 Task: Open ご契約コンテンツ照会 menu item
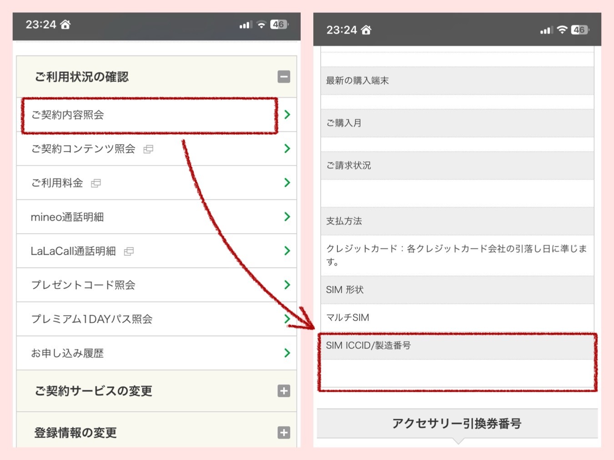[83, 149]
